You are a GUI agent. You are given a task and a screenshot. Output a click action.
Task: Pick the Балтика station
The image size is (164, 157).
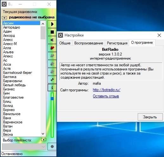tap(21, 77)
